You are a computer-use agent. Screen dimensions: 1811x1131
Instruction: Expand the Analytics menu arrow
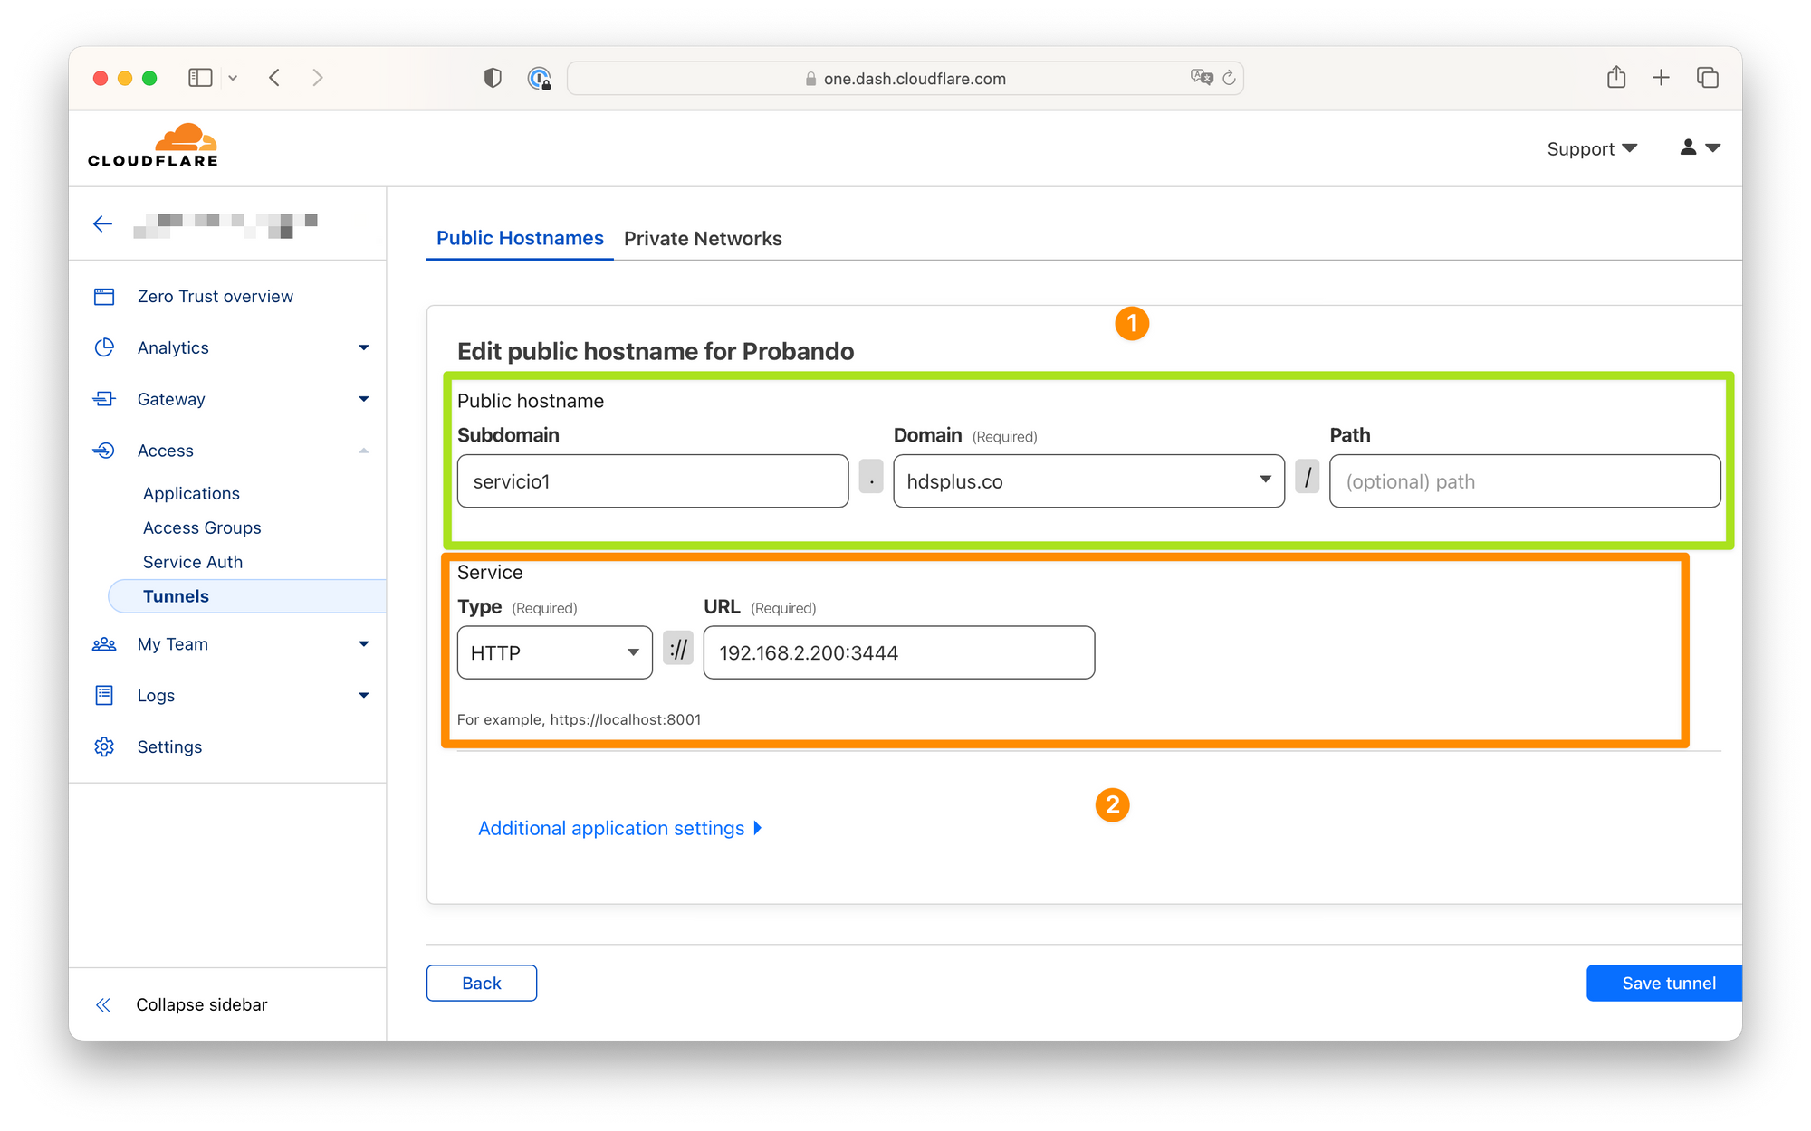pyautogui.click(x=364, y=347)
